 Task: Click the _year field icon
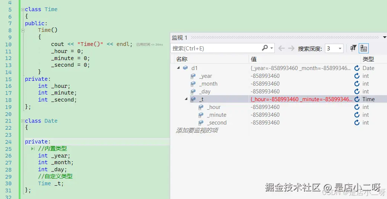(x=193, y=76)
